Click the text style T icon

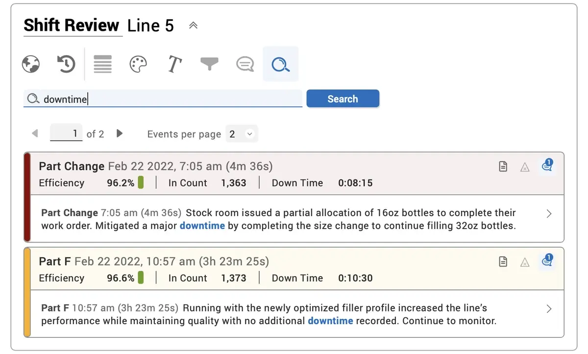pyautogui.click(x=174, y=64)
